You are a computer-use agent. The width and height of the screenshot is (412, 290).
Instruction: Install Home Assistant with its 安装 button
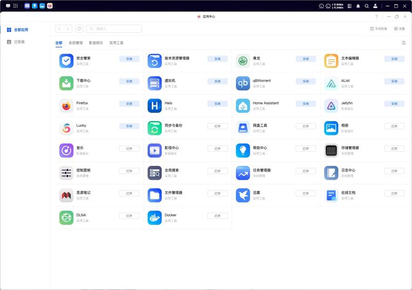[x=305, y=104]
